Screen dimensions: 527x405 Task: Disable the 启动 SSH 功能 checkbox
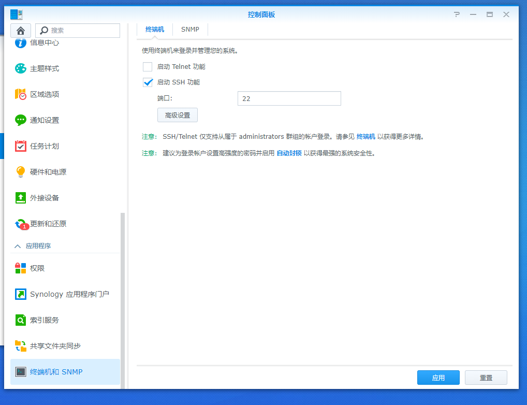point(147,82)
